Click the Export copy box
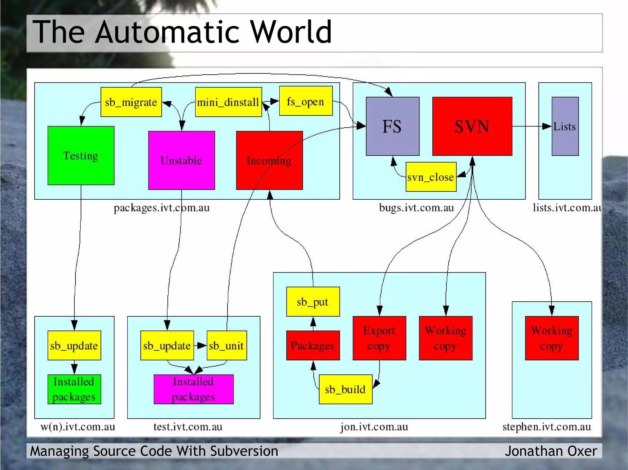628x470 pixels. coord(379,338)
